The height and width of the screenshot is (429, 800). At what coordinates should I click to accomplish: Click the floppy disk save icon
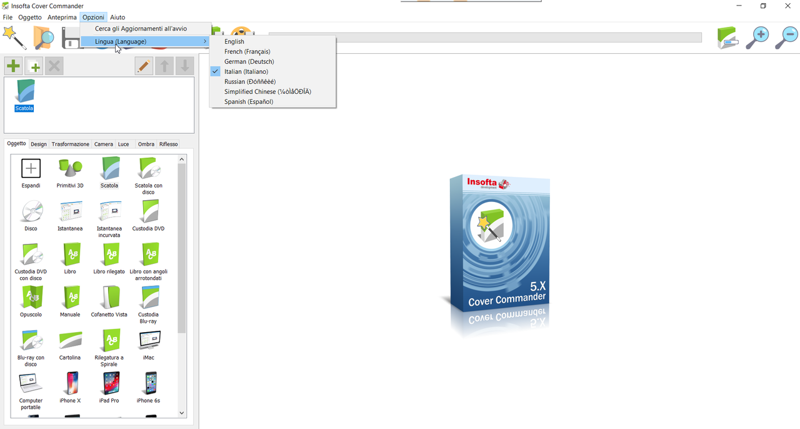coord(71,39)
